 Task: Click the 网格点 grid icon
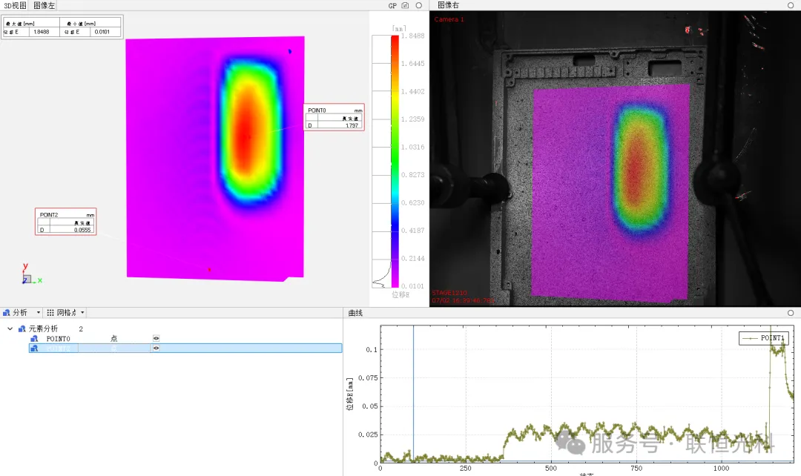click(50, 313)
